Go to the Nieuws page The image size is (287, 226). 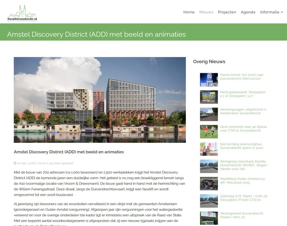(x=206, y=12)
